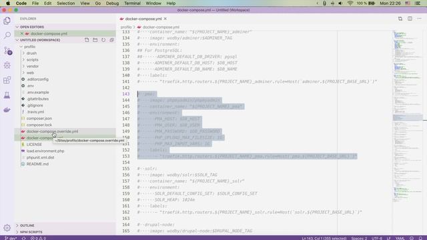Click the dev git branch indicator
The width and height of the screenshot is (427, 240).
point(11,238)
